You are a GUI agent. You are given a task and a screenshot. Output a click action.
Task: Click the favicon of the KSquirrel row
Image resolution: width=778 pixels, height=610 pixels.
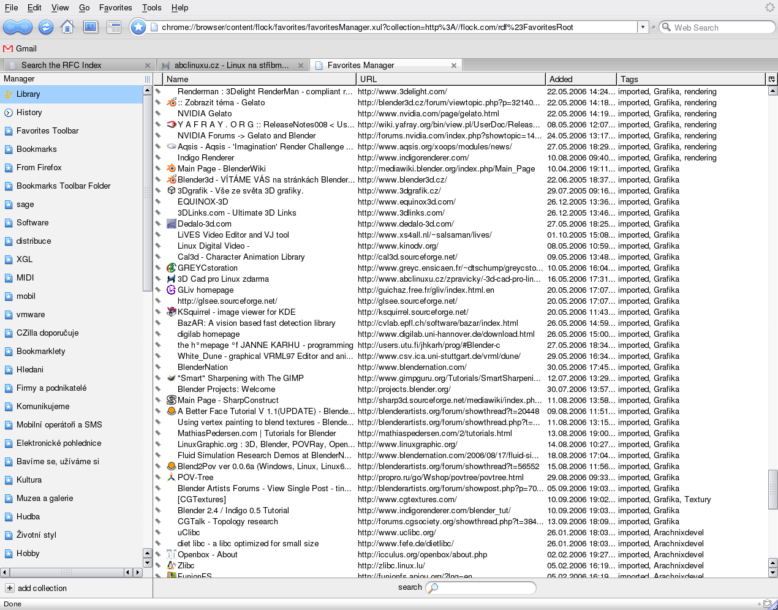172,312
